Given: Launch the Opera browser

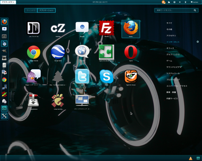Looking at the screenshot, I should [131, 52].
